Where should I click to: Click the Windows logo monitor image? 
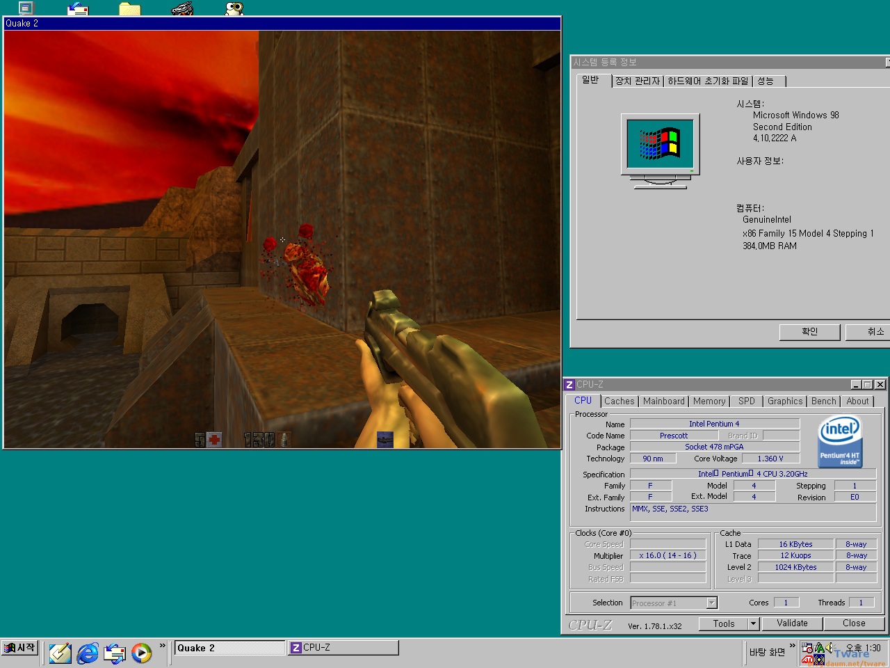(x=661, y=151)
